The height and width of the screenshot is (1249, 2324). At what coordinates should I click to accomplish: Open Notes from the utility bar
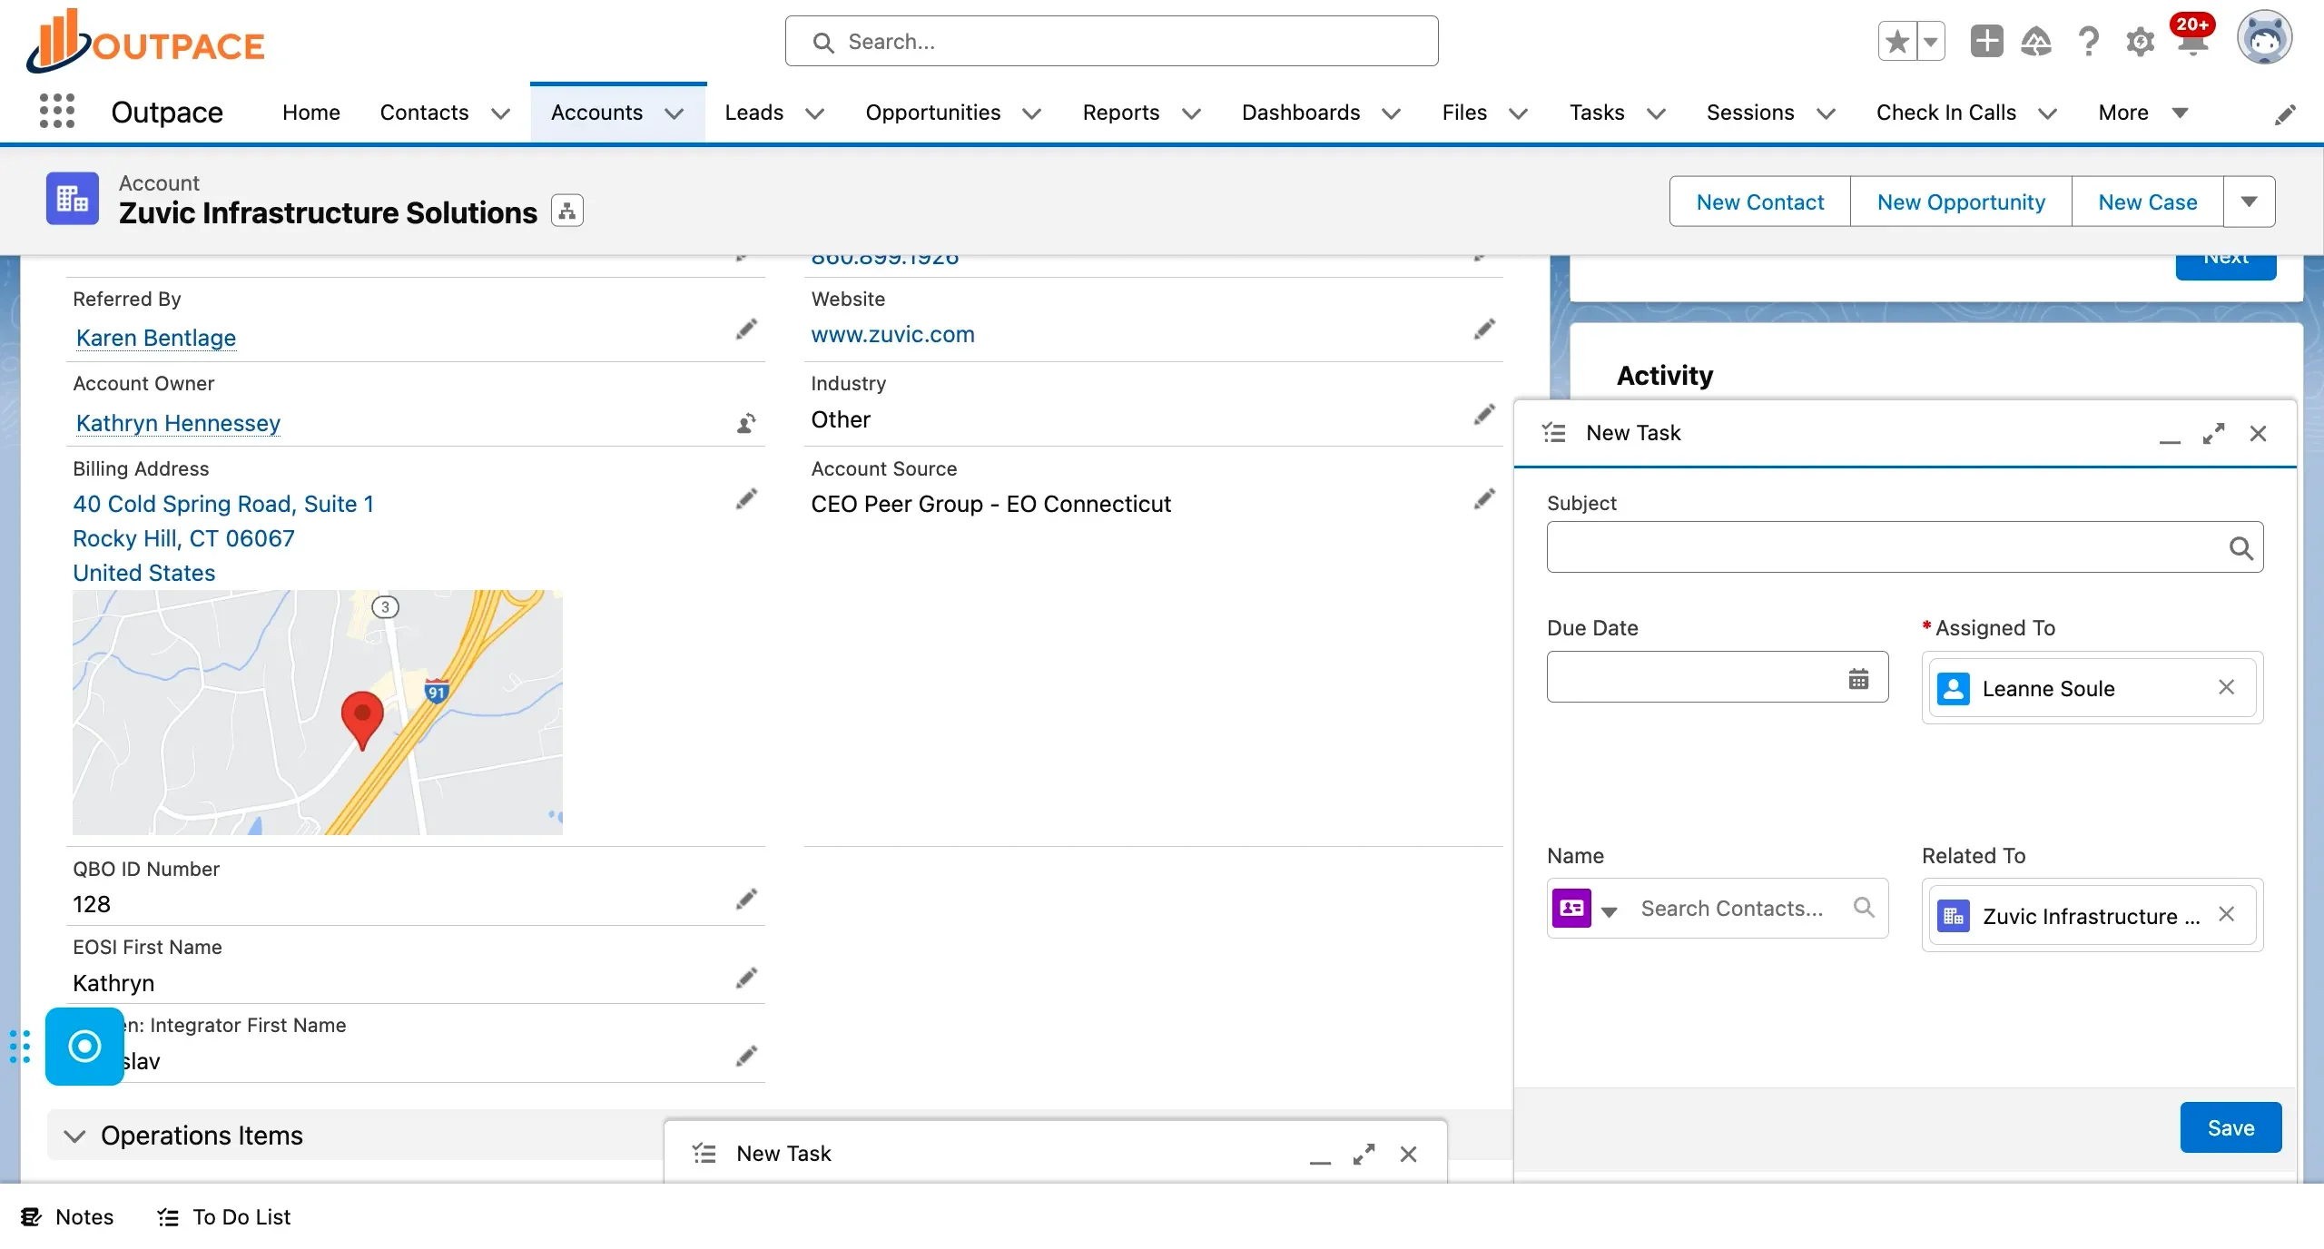(x=66, y=1216)
